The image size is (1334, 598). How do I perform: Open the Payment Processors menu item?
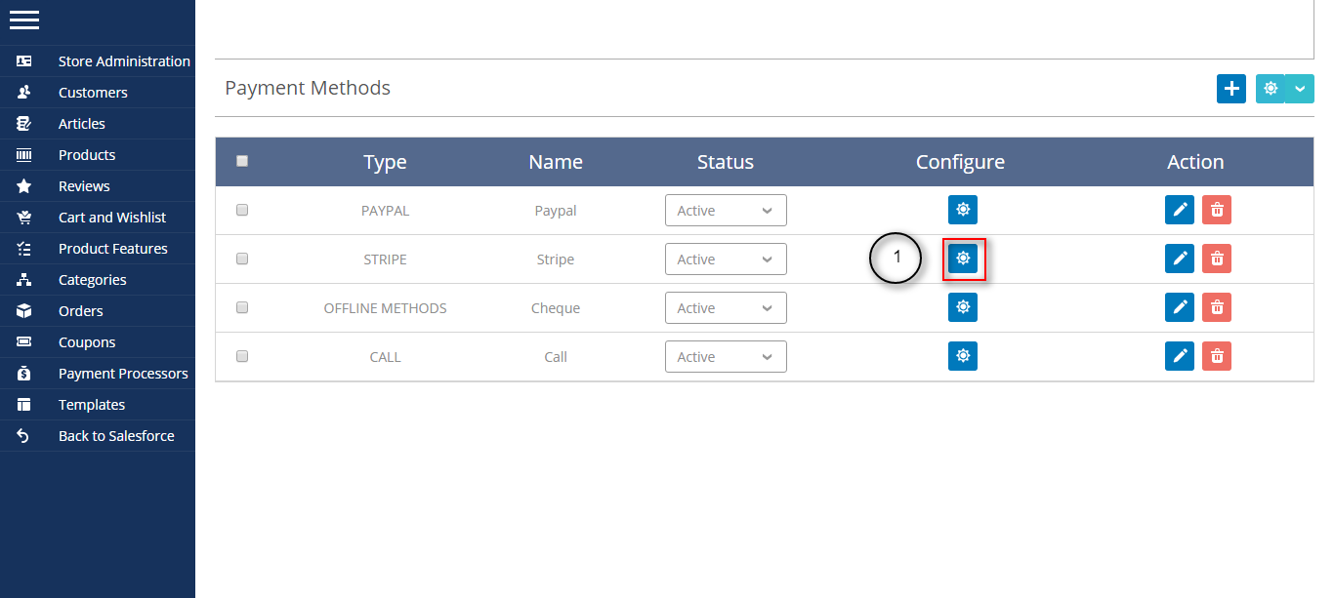click(123, 374)
